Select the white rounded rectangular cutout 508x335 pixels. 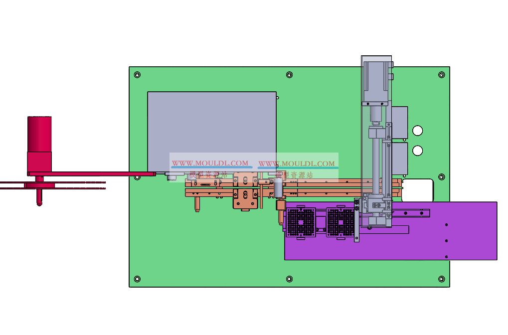click(x=418, y=190)
